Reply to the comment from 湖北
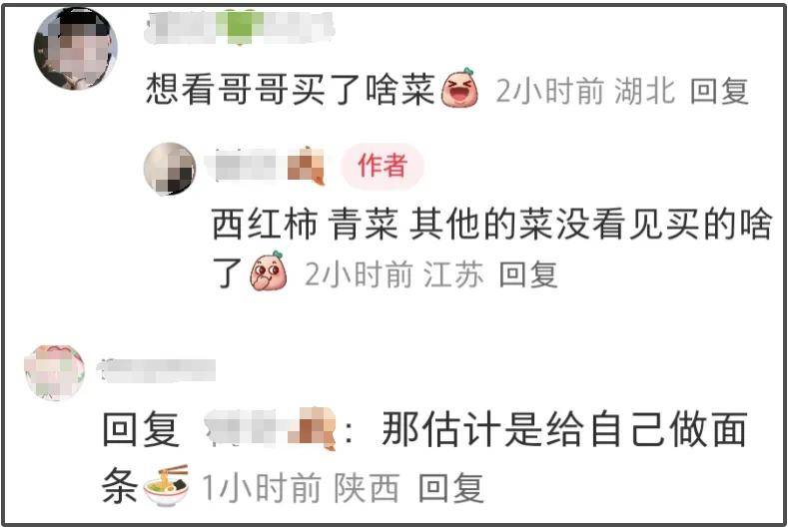788x529 pixels. tap(719, 92)
